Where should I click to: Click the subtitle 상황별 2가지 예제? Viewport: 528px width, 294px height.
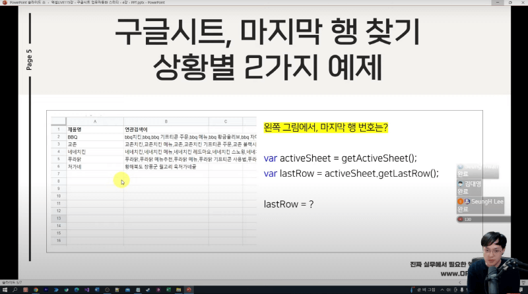click(x=268, y=67)
